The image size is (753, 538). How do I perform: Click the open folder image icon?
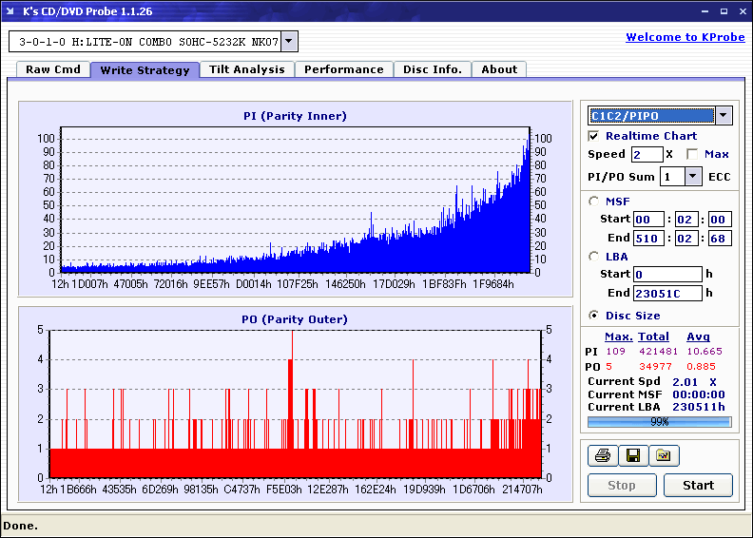tap(664, 456)
